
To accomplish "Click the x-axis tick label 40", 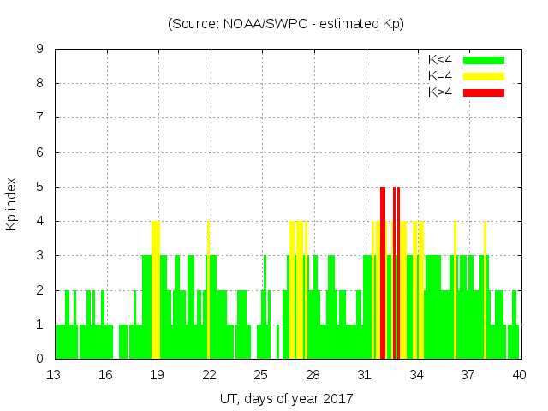I will 519,374.
